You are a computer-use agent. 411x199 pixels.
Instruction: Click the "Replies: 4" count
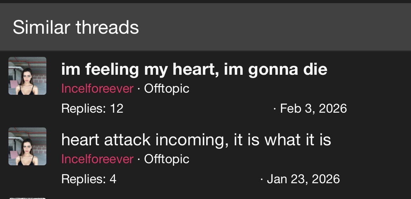pos(89,179)
